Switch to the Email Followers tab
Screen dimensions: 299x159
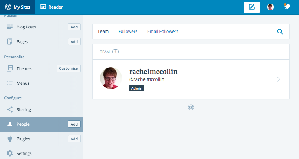[163, 31]
